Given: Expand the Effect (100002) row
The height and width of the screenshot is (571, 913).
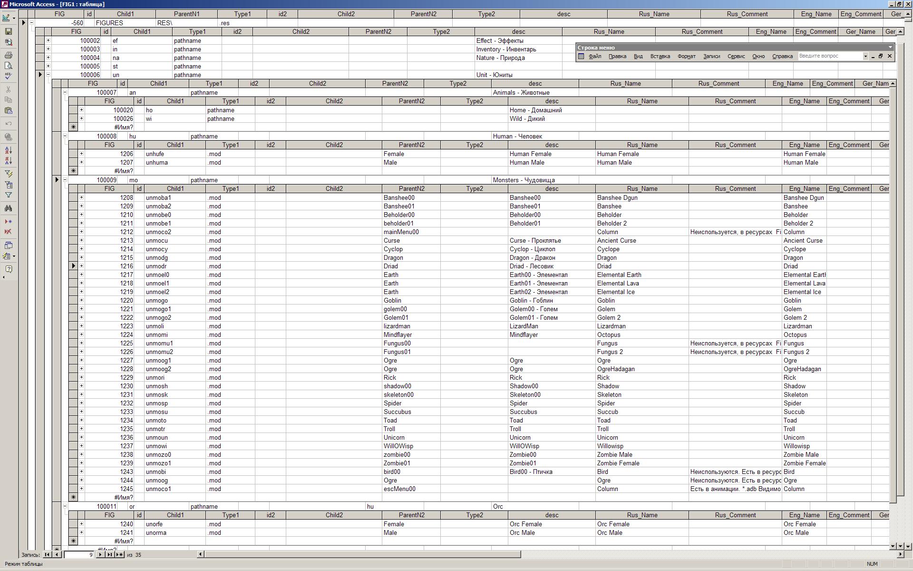Looking at the screenshot, I should [48, 40].
